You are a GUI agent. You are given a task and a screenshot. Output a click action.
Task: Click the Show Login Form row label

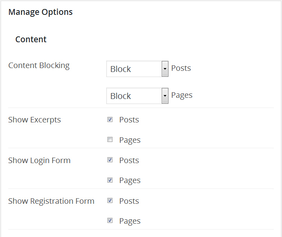pyautogui.click(x=39, y=160)
